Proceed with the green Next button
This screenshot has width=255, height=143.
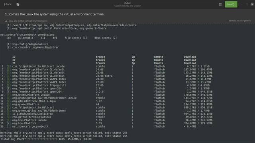coord(231,4)
